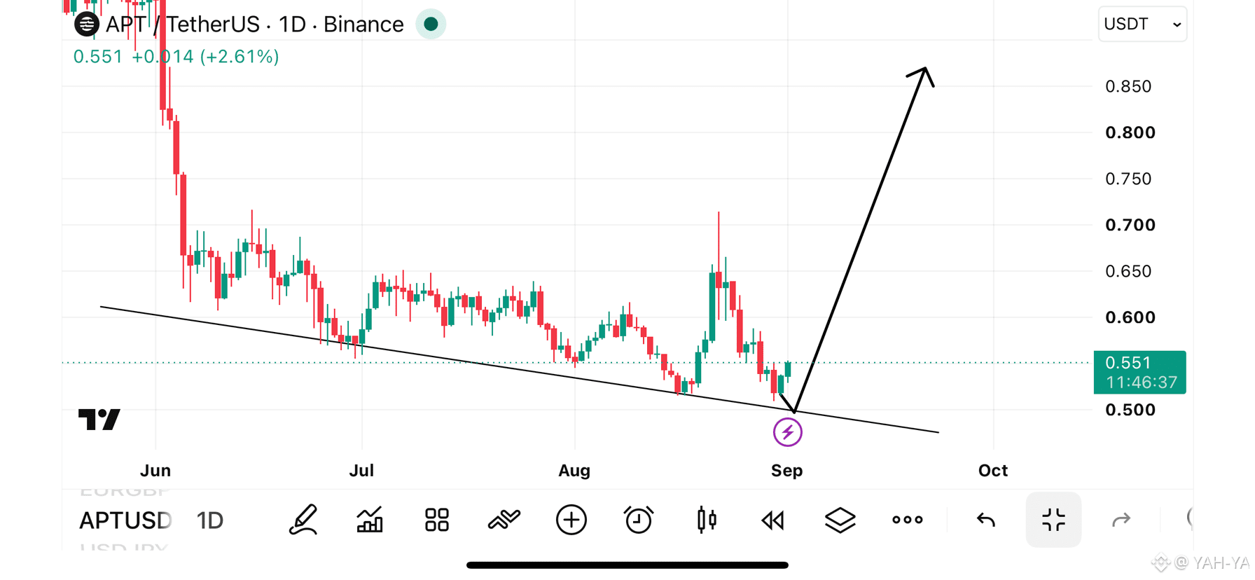The width and height of the screenshot is (1255, 580).
Task: Open the compare symbols lines icon
Action: (x=504, y=520)
